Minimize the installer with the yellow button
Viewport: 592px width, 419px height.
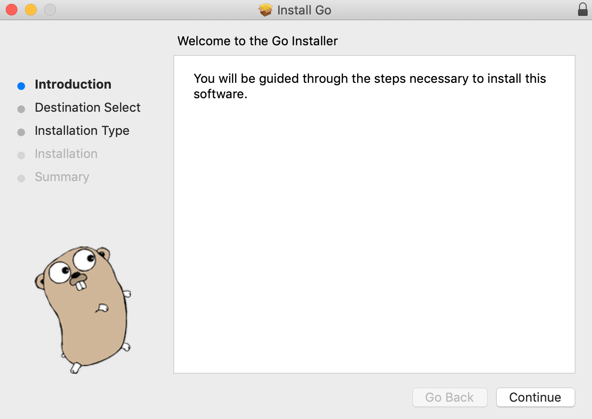(31, 10)
